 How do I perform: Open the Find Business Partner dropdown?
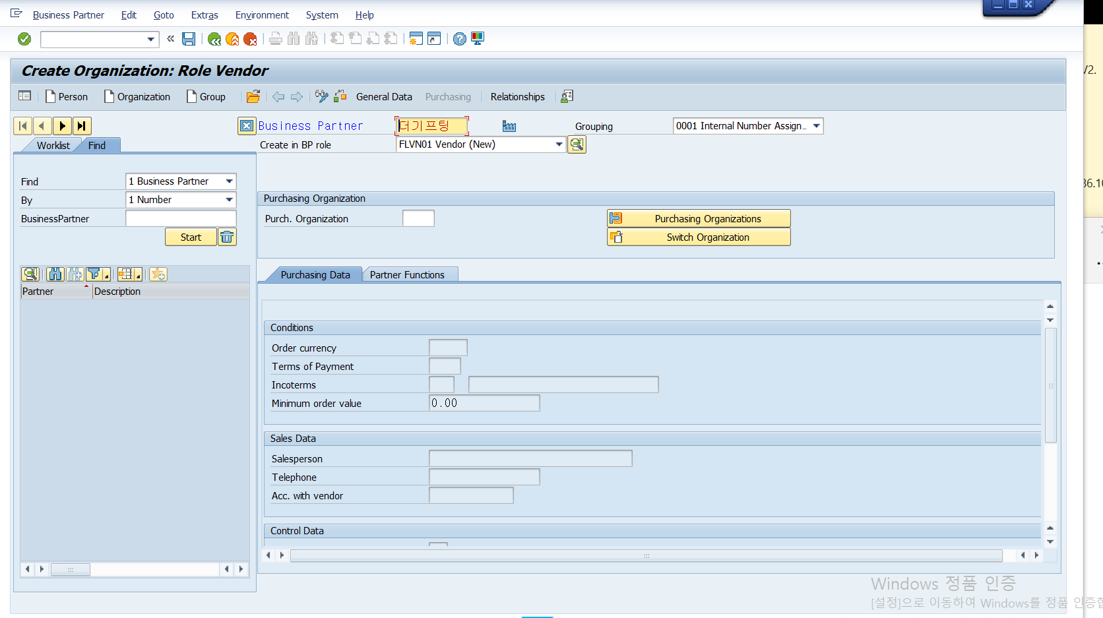(x=230, y=181)
